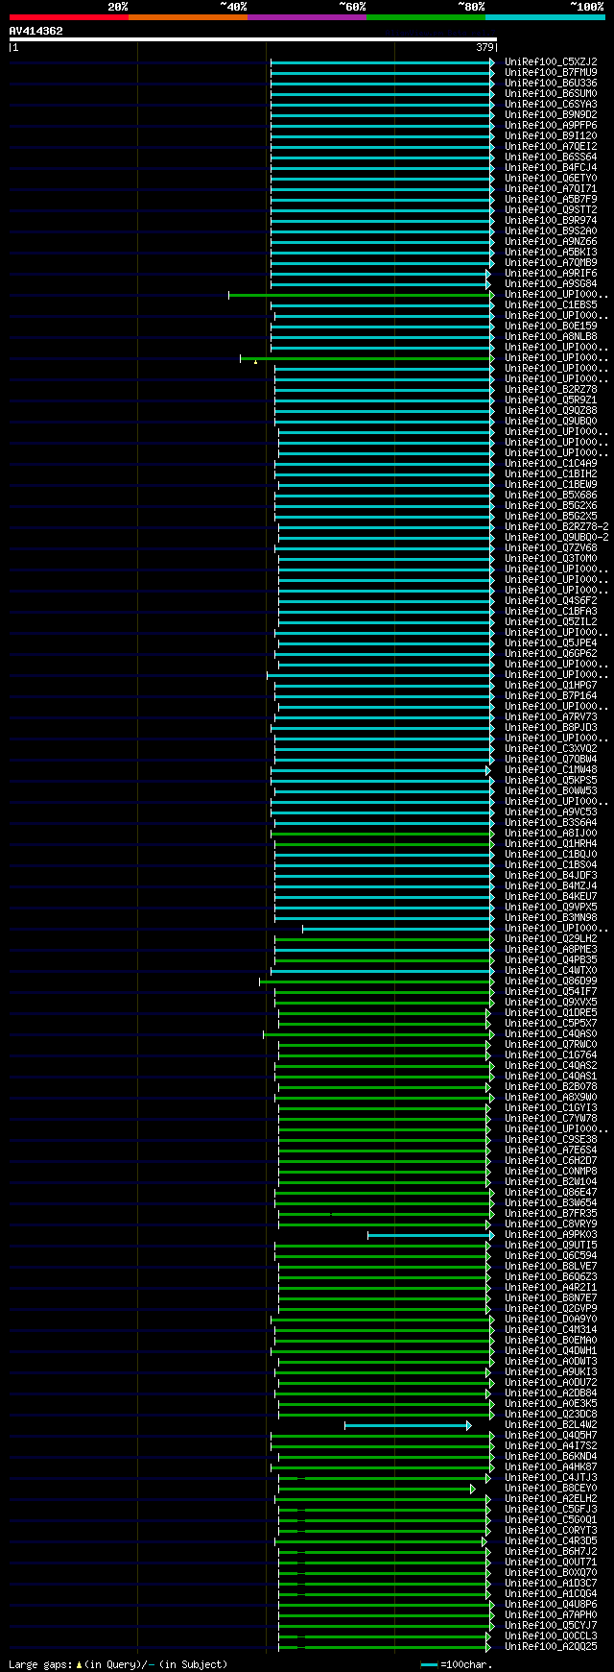
Task: Select label UniRef100_Q4S6F2
Action: click(x=551, y=601)
